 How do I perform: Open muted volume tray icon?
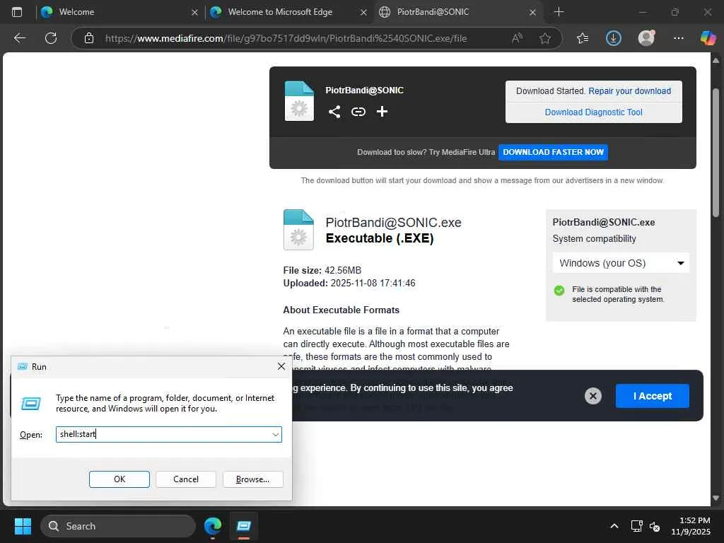654,526
